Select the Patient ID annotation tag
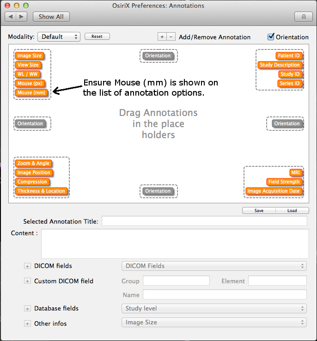The width and height of the screenshot is (317, 341). [289, 55]
